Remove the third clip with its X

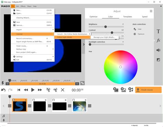[66, 100]
